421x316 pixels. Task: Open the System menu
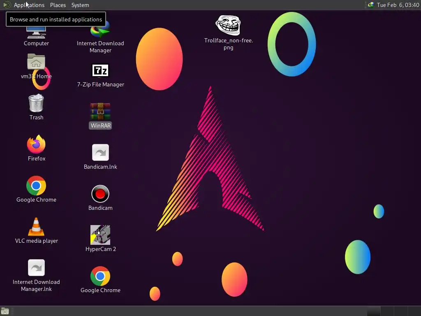click(x=80, y=5)
